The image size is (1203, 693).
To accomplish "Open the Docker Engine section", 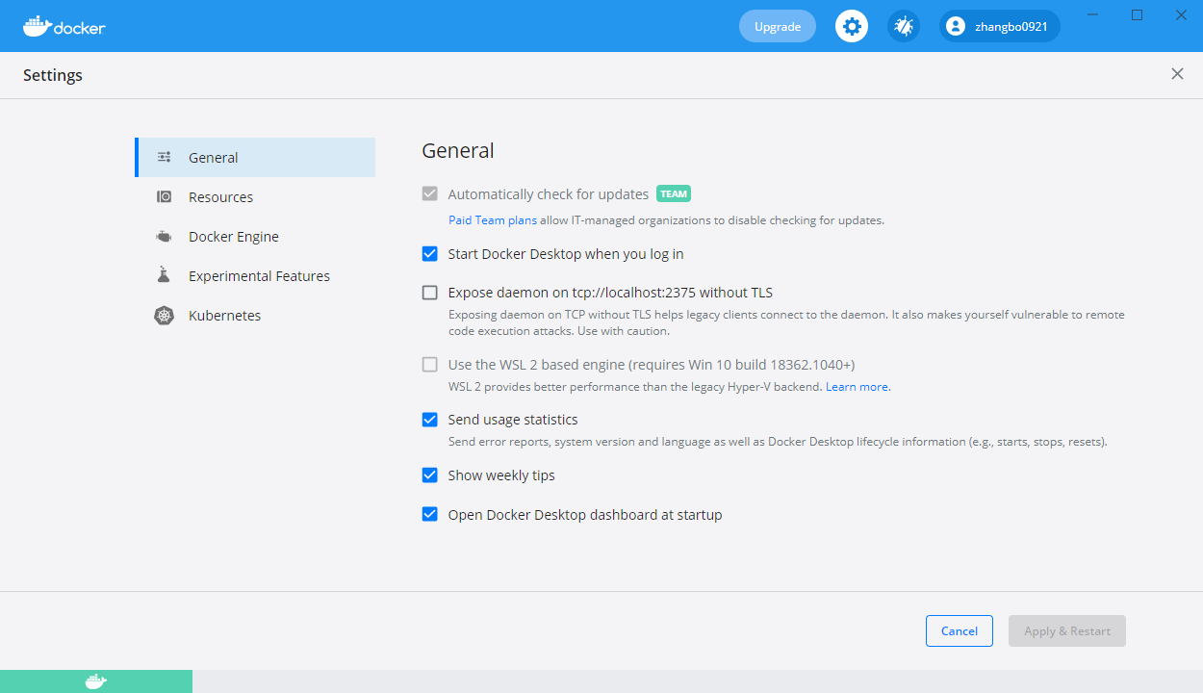I will (x=255, y=236).
